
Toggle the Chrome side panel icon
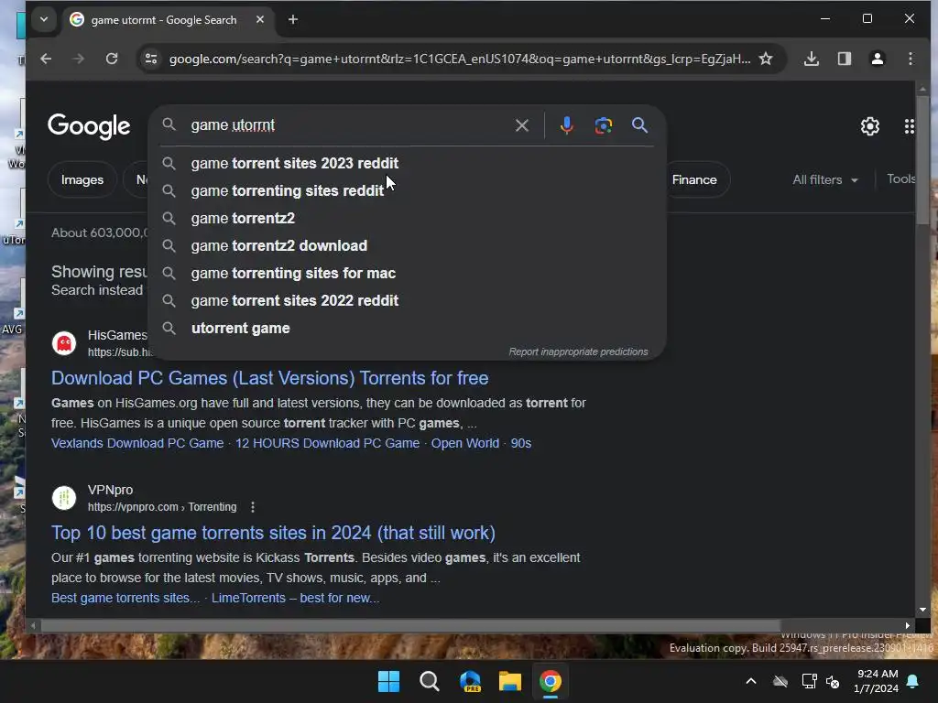point(844,59)
